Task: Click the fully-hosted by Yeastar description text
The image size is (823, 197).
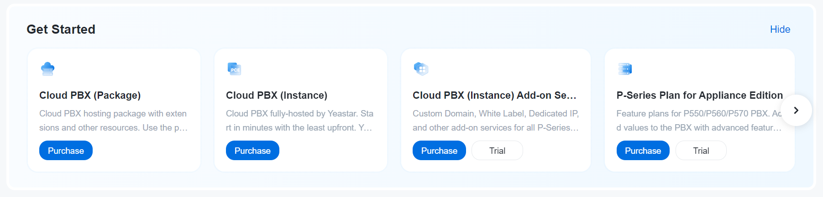Action: tap(299, 121)
